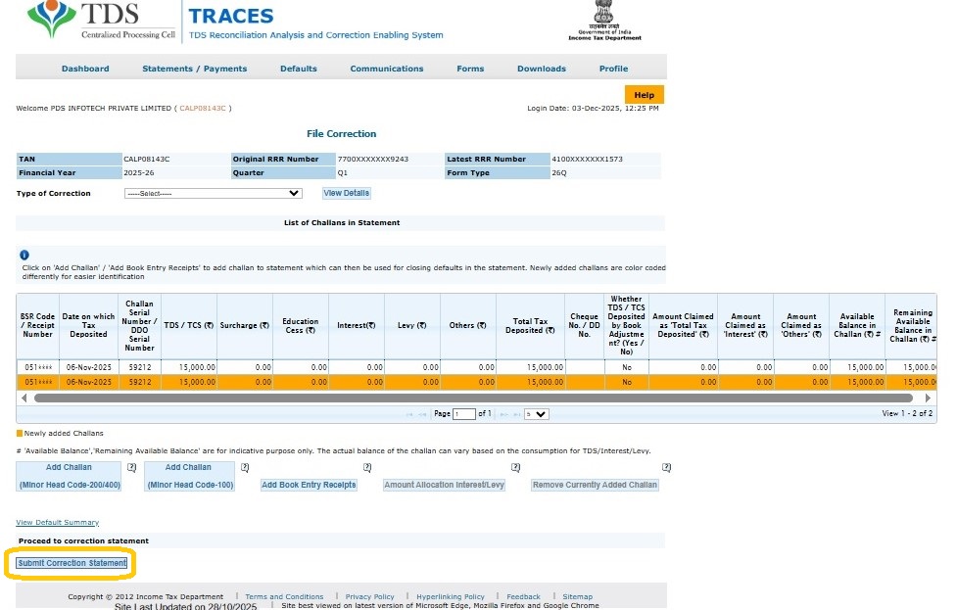This screenshot has width=957, height=610.
Task: Expand the Type of Correction dropdown
Action: [x=213, y=194]
